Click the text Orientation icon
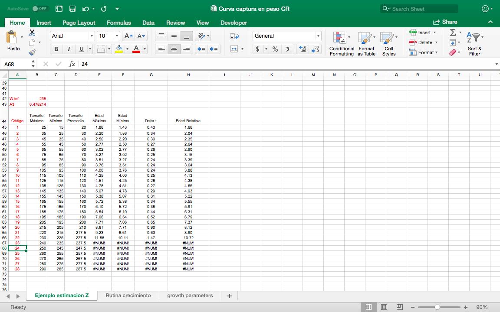 [201, 36]
